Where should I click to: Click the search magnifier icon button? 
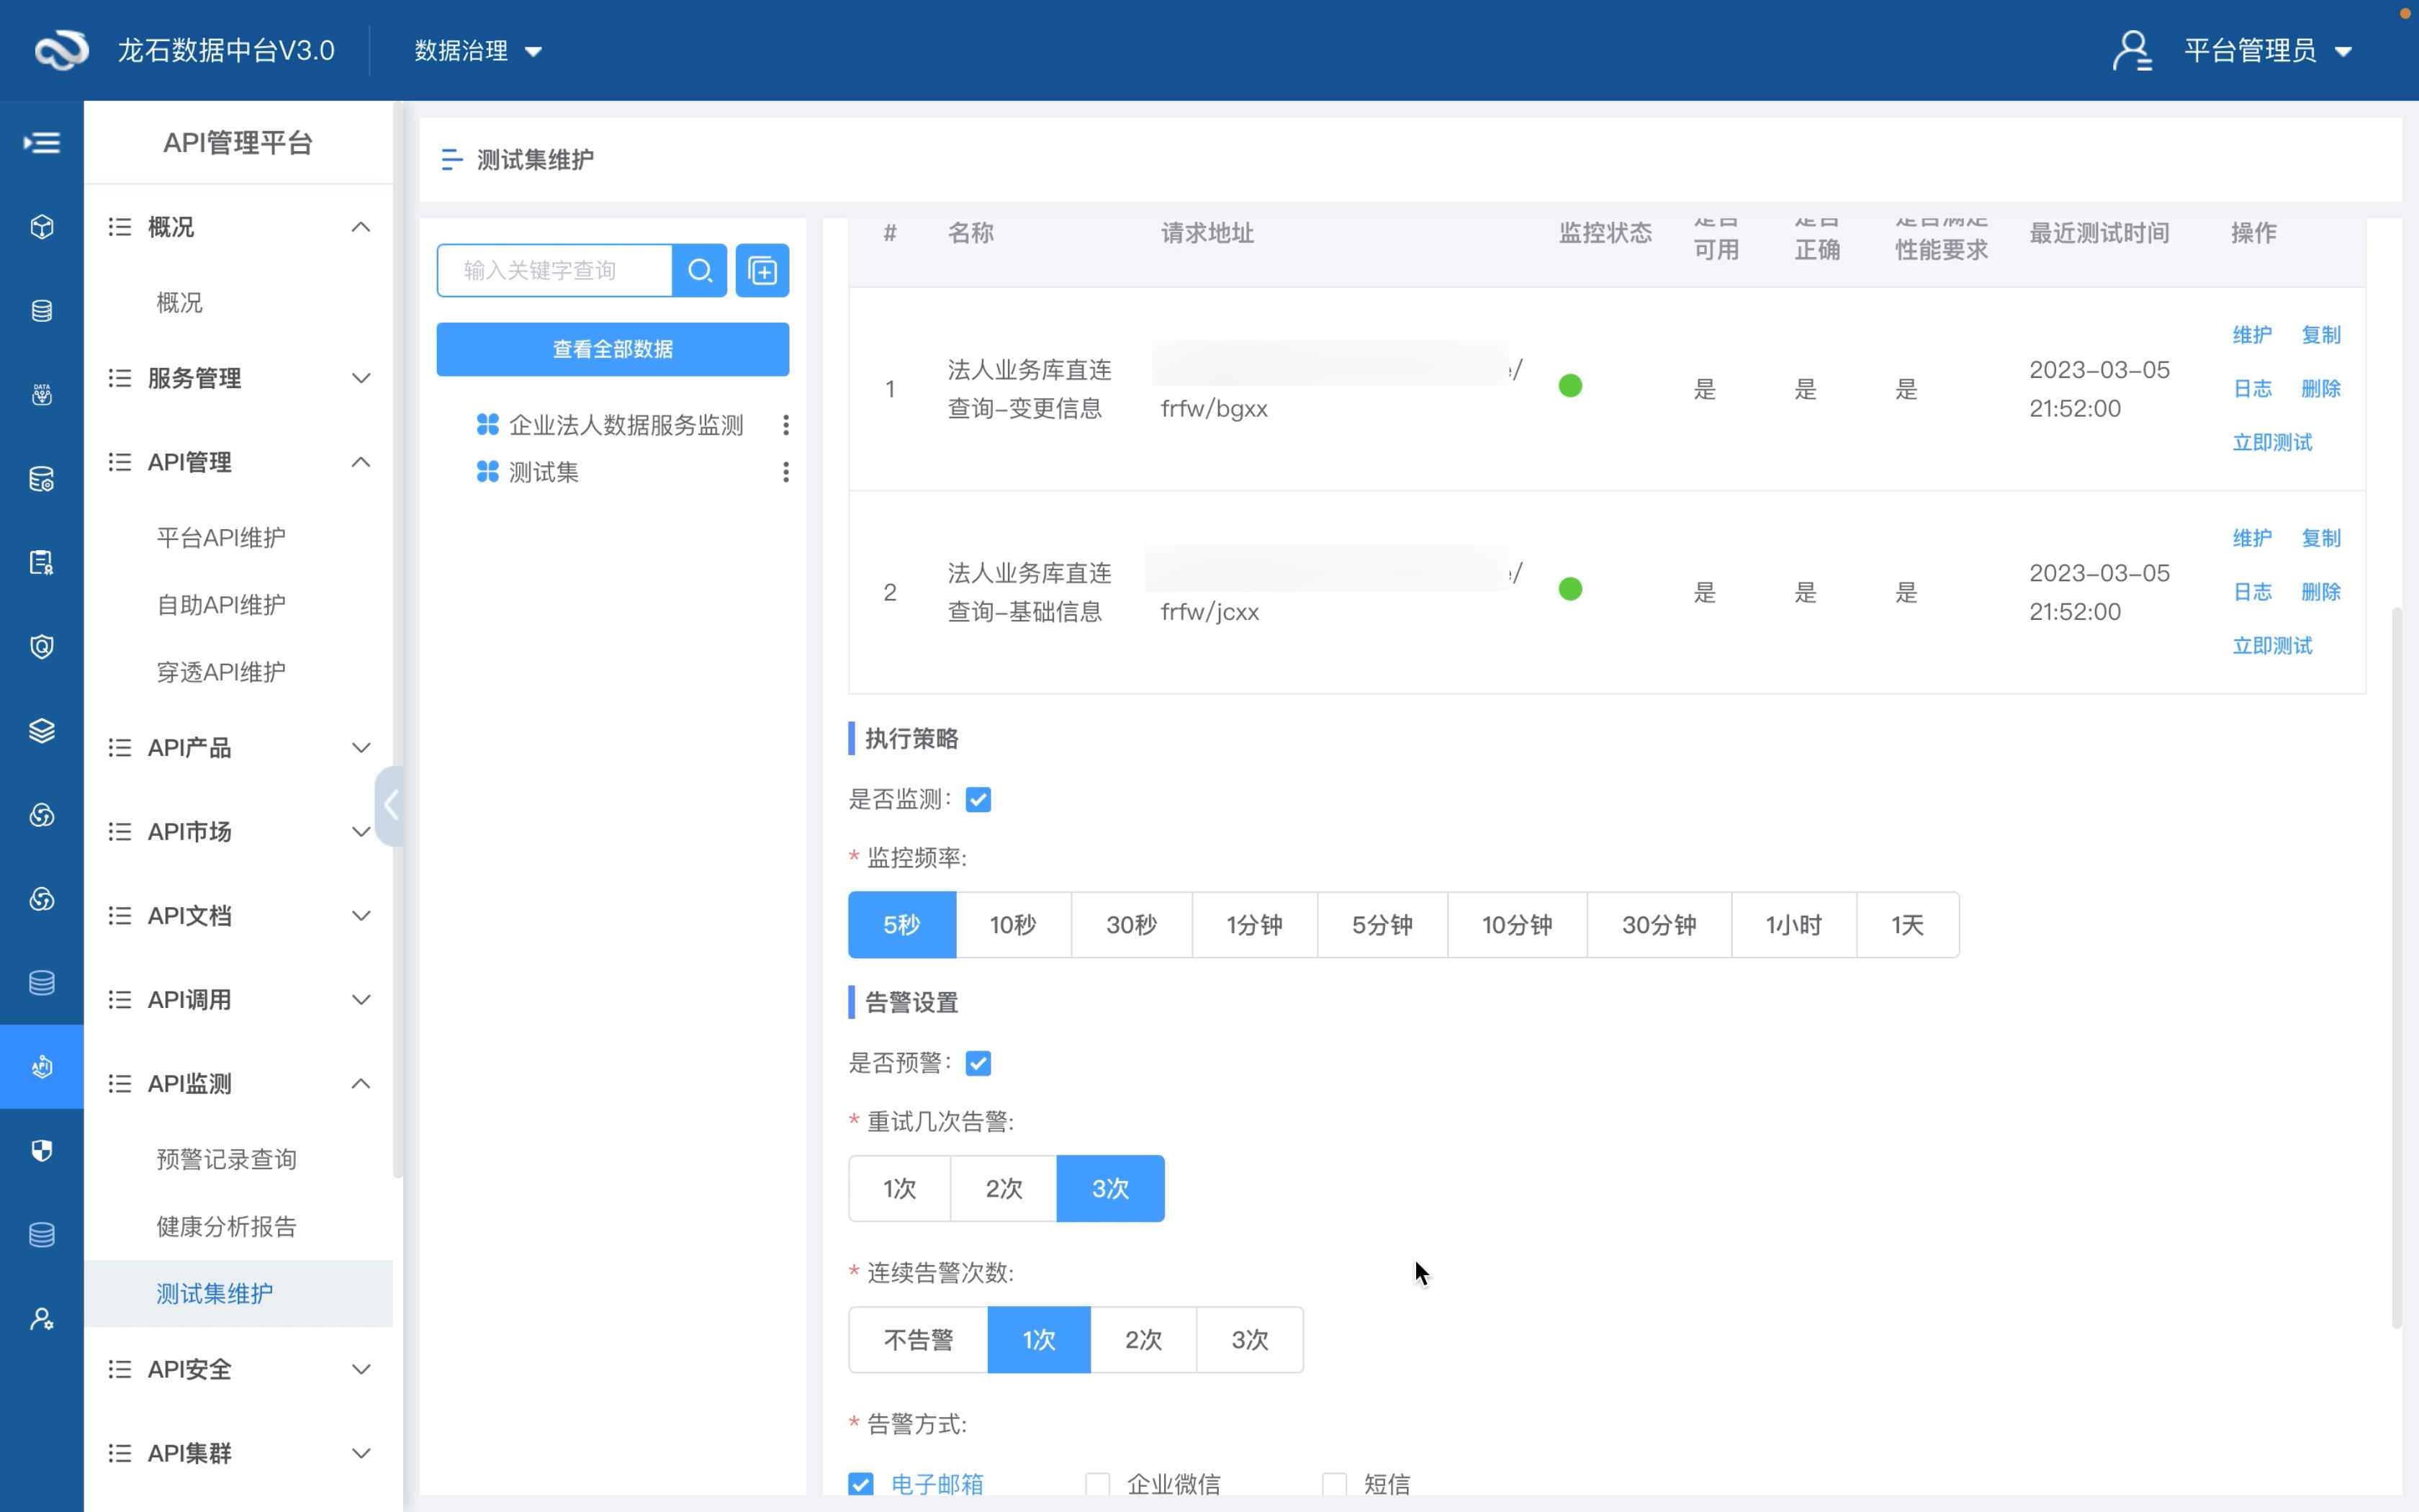(700, 270)
